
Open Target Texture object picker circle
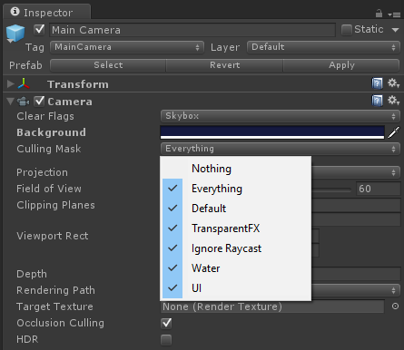(x=395, y=306)
